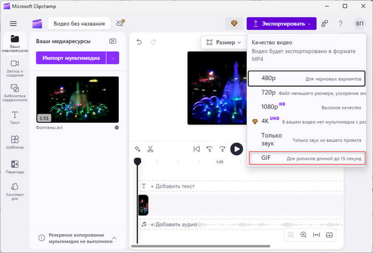
Task: Open the content library panel
Action: [x=15, y=92]
